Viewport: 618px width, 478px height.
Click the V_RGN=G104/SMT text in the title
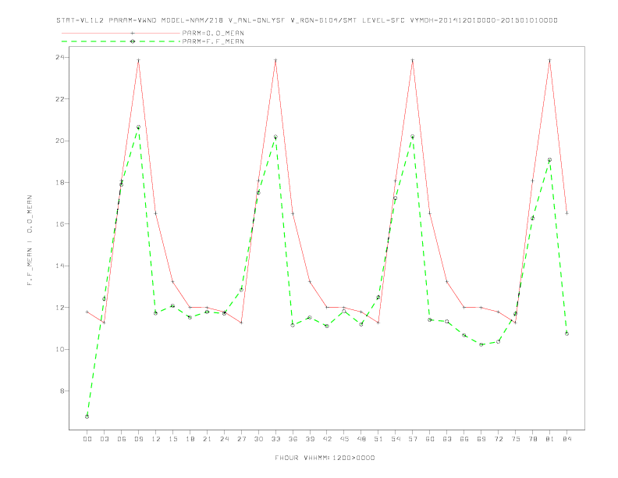(324, 20)
